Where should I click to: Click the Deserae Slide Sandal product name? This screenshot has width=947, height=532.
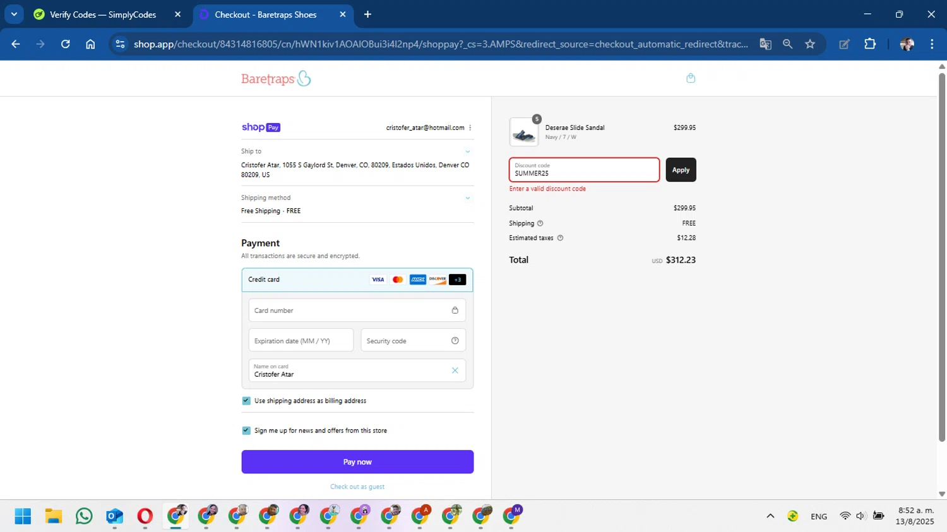575,127
